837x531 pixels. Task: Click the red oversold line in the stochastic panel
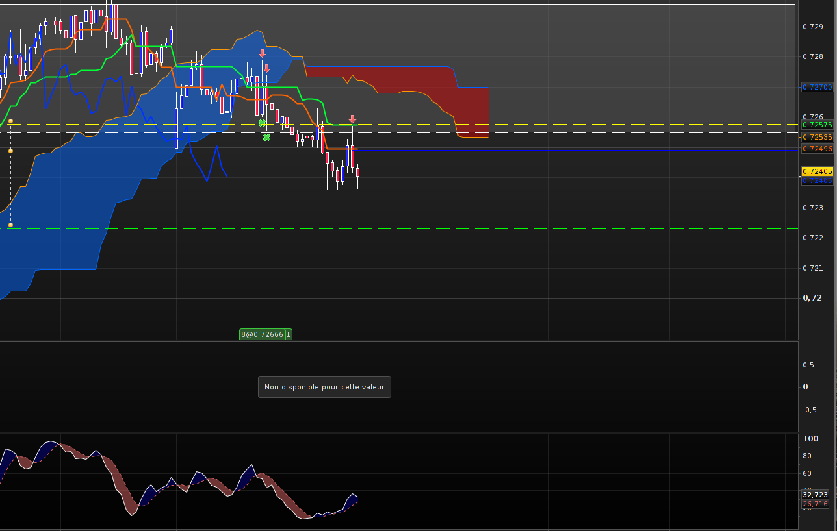tap(398, 508)
